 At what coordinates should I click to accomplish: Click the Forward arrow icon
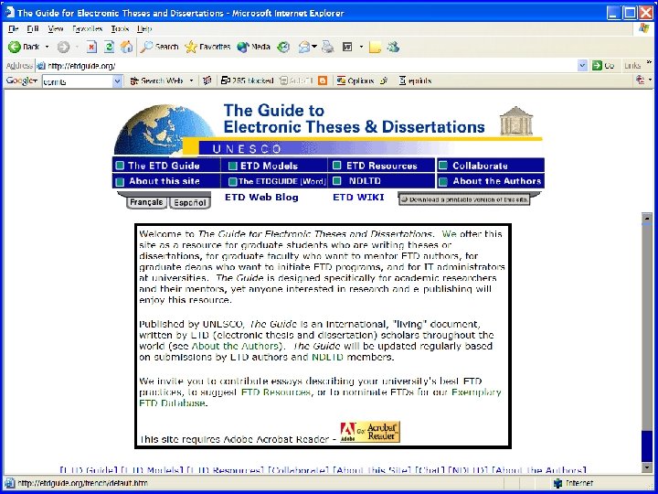pyautogui.click(x=63, y=47)
